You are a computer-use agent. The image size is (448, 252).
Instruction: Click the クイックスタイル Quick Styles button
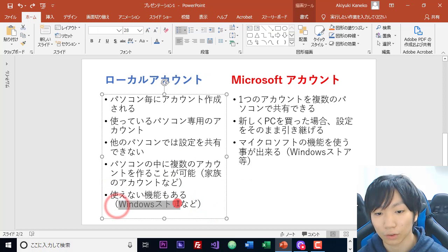tap(319, 36)
